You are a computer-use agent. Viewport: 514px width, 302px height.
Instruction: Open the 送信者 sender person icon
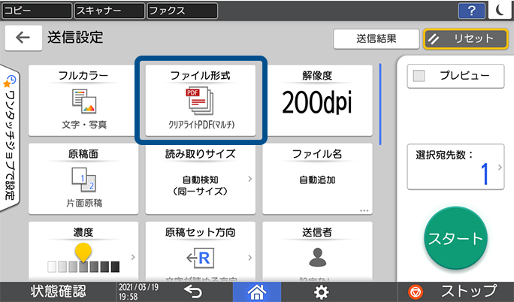(317, 257)
